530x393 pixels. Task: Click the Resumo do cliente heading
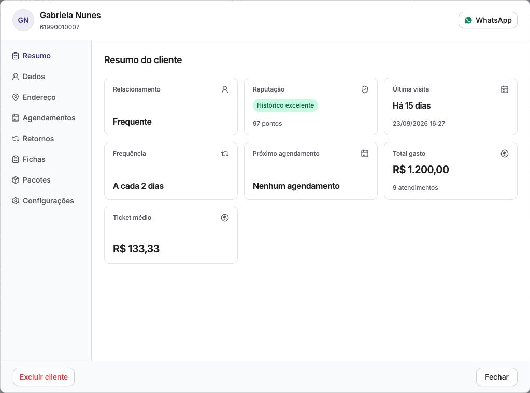tap(143, 59)
